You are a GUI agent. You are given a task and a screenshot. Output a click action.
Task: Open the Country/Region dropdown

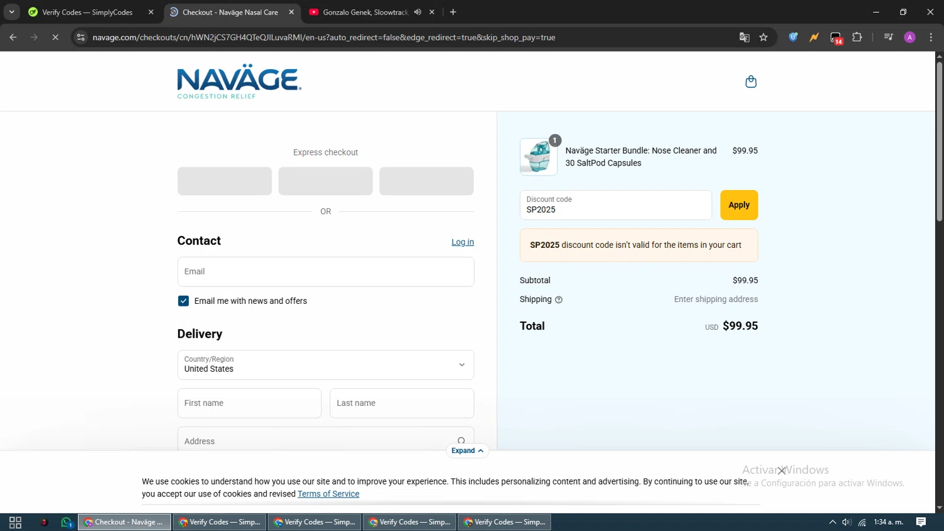click(325, 365)
